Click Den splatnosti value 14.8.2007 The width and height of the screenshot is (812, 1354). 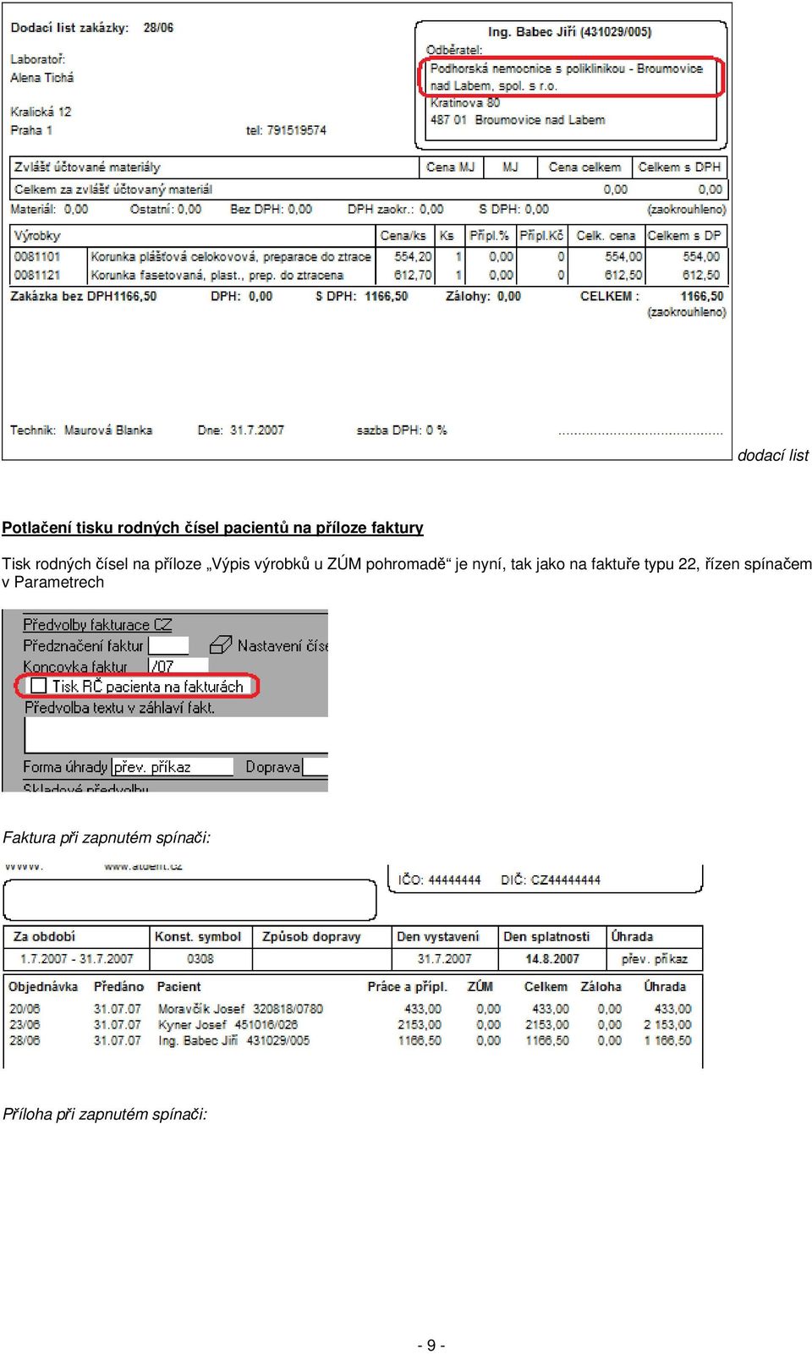(x=552, y=959)
